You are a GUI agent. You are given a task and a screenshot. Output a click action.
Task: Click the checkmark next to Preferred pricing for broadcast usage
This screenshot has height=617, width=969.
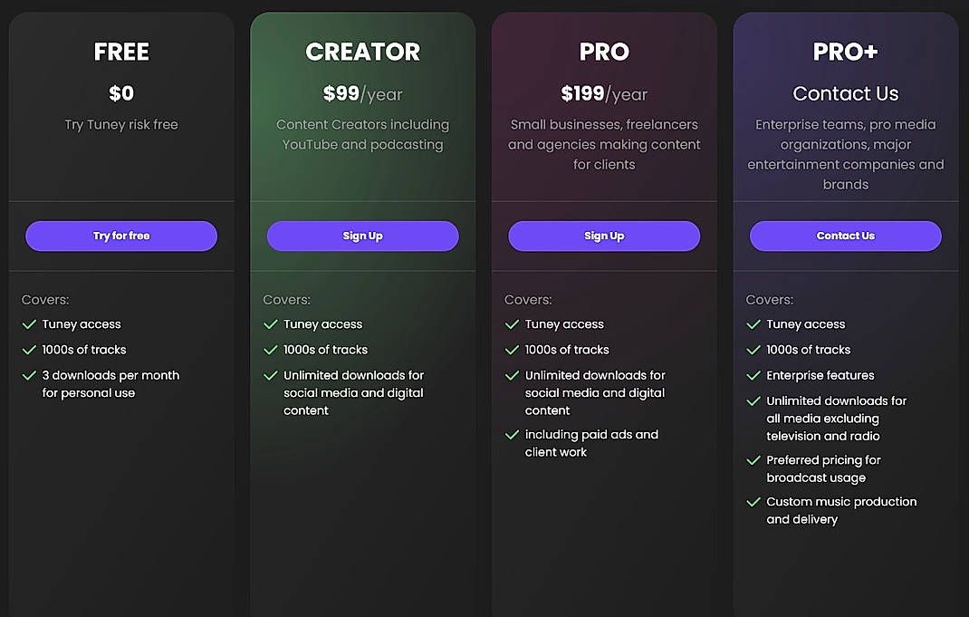click(x=753, y=460)
